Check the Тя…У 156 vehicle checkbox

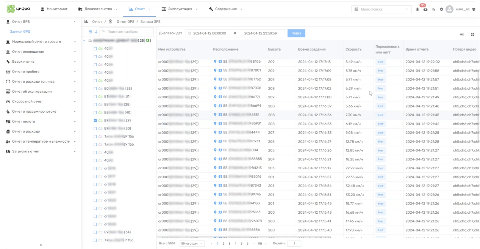point(95,144)
